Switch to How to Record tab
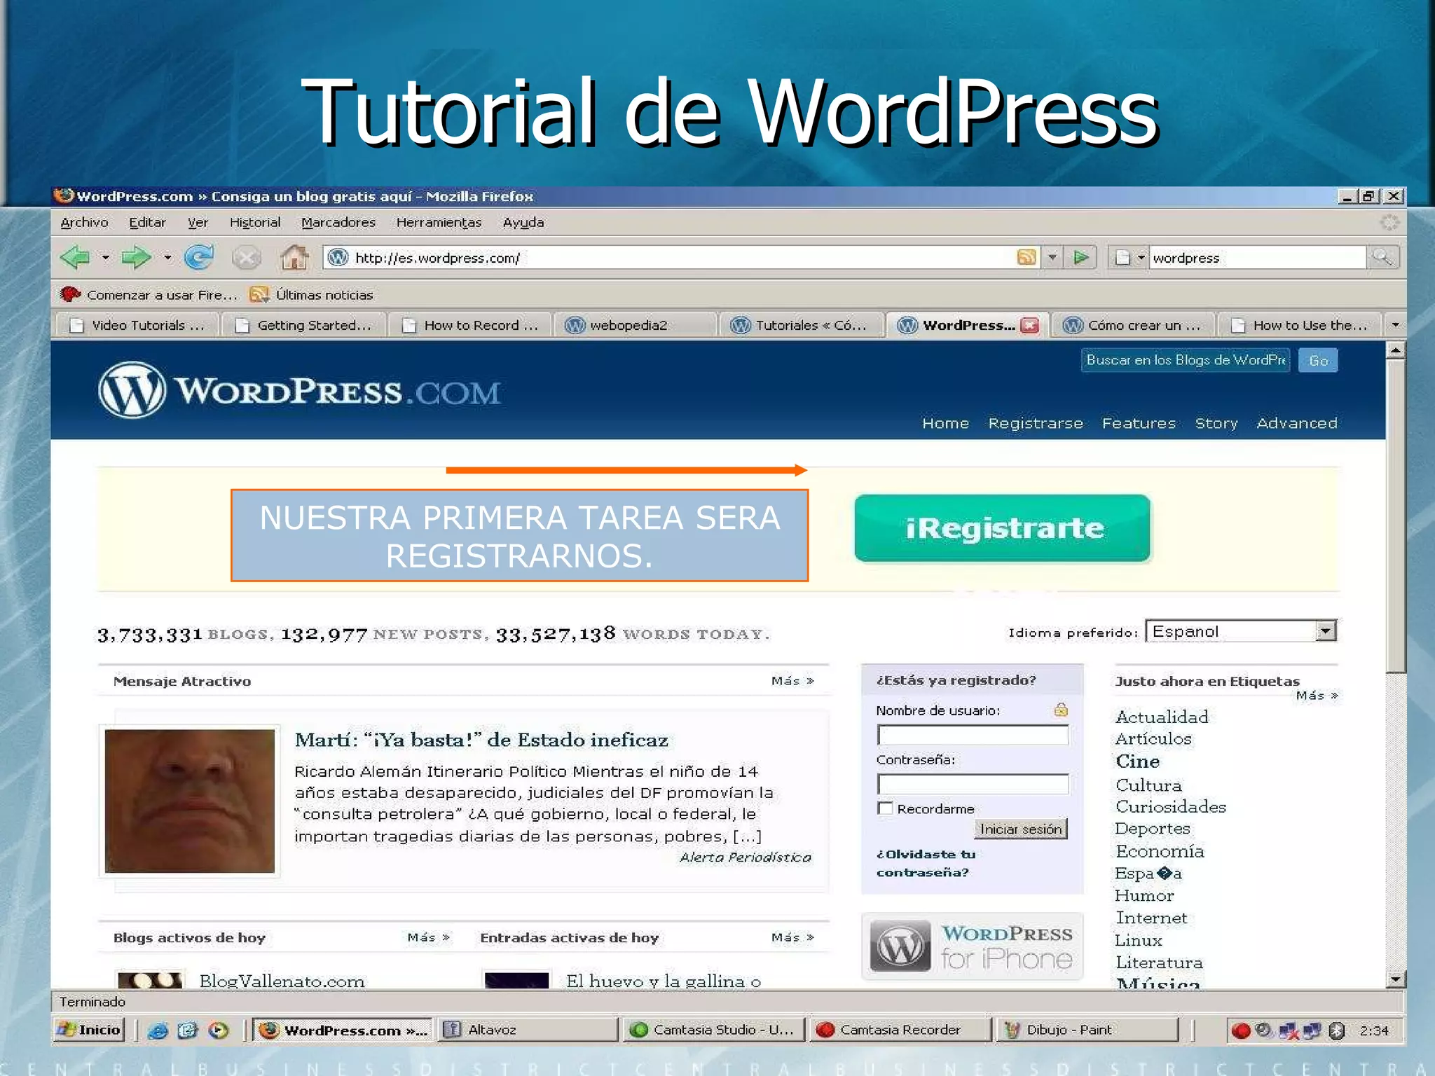The width and height of the screenshot is (1435, 1076). (470, 325)
